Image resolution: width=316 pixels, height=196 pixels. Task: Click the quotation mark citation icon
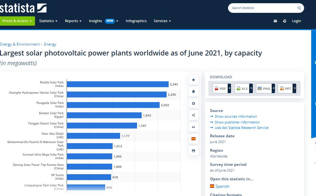coord(193,127)
